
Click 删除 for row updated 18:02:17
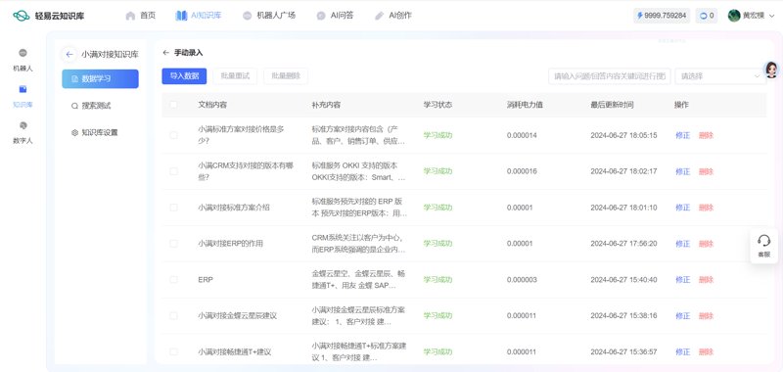click(x=706, y=171)
